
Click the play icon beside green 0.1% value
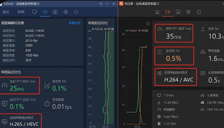[4, 103]
